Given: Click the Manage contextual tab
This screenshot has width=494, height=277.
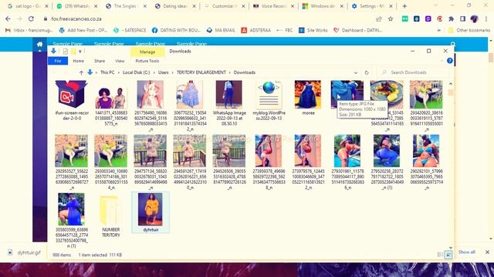Looking at the screenshot, I should [147, 52].
